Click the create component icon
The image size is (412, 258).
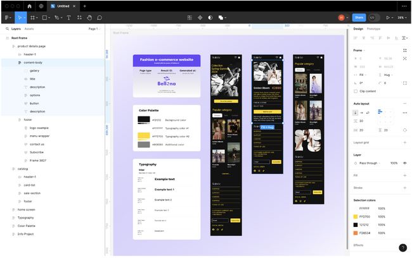200,18
